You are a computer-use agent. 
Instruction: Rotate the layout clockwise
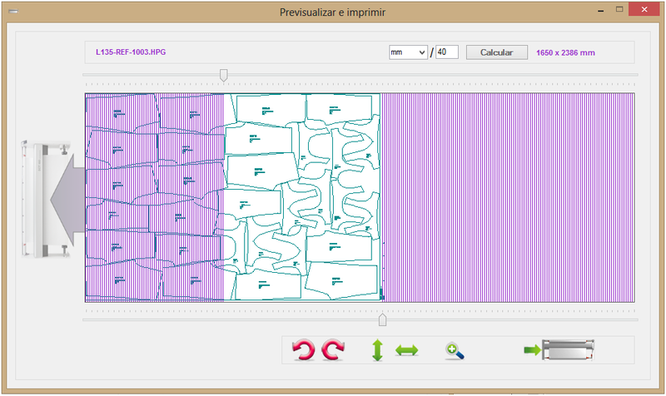pyautogui.click(x=333, y=350)
